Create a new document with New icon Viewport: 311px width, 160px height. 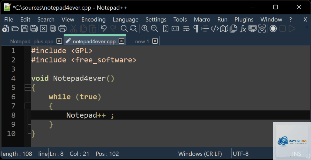coord(5,29)
